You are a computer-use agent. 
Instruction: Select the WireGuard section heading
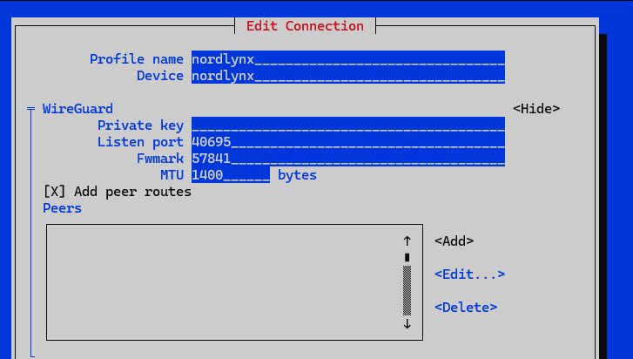point(77,109)
